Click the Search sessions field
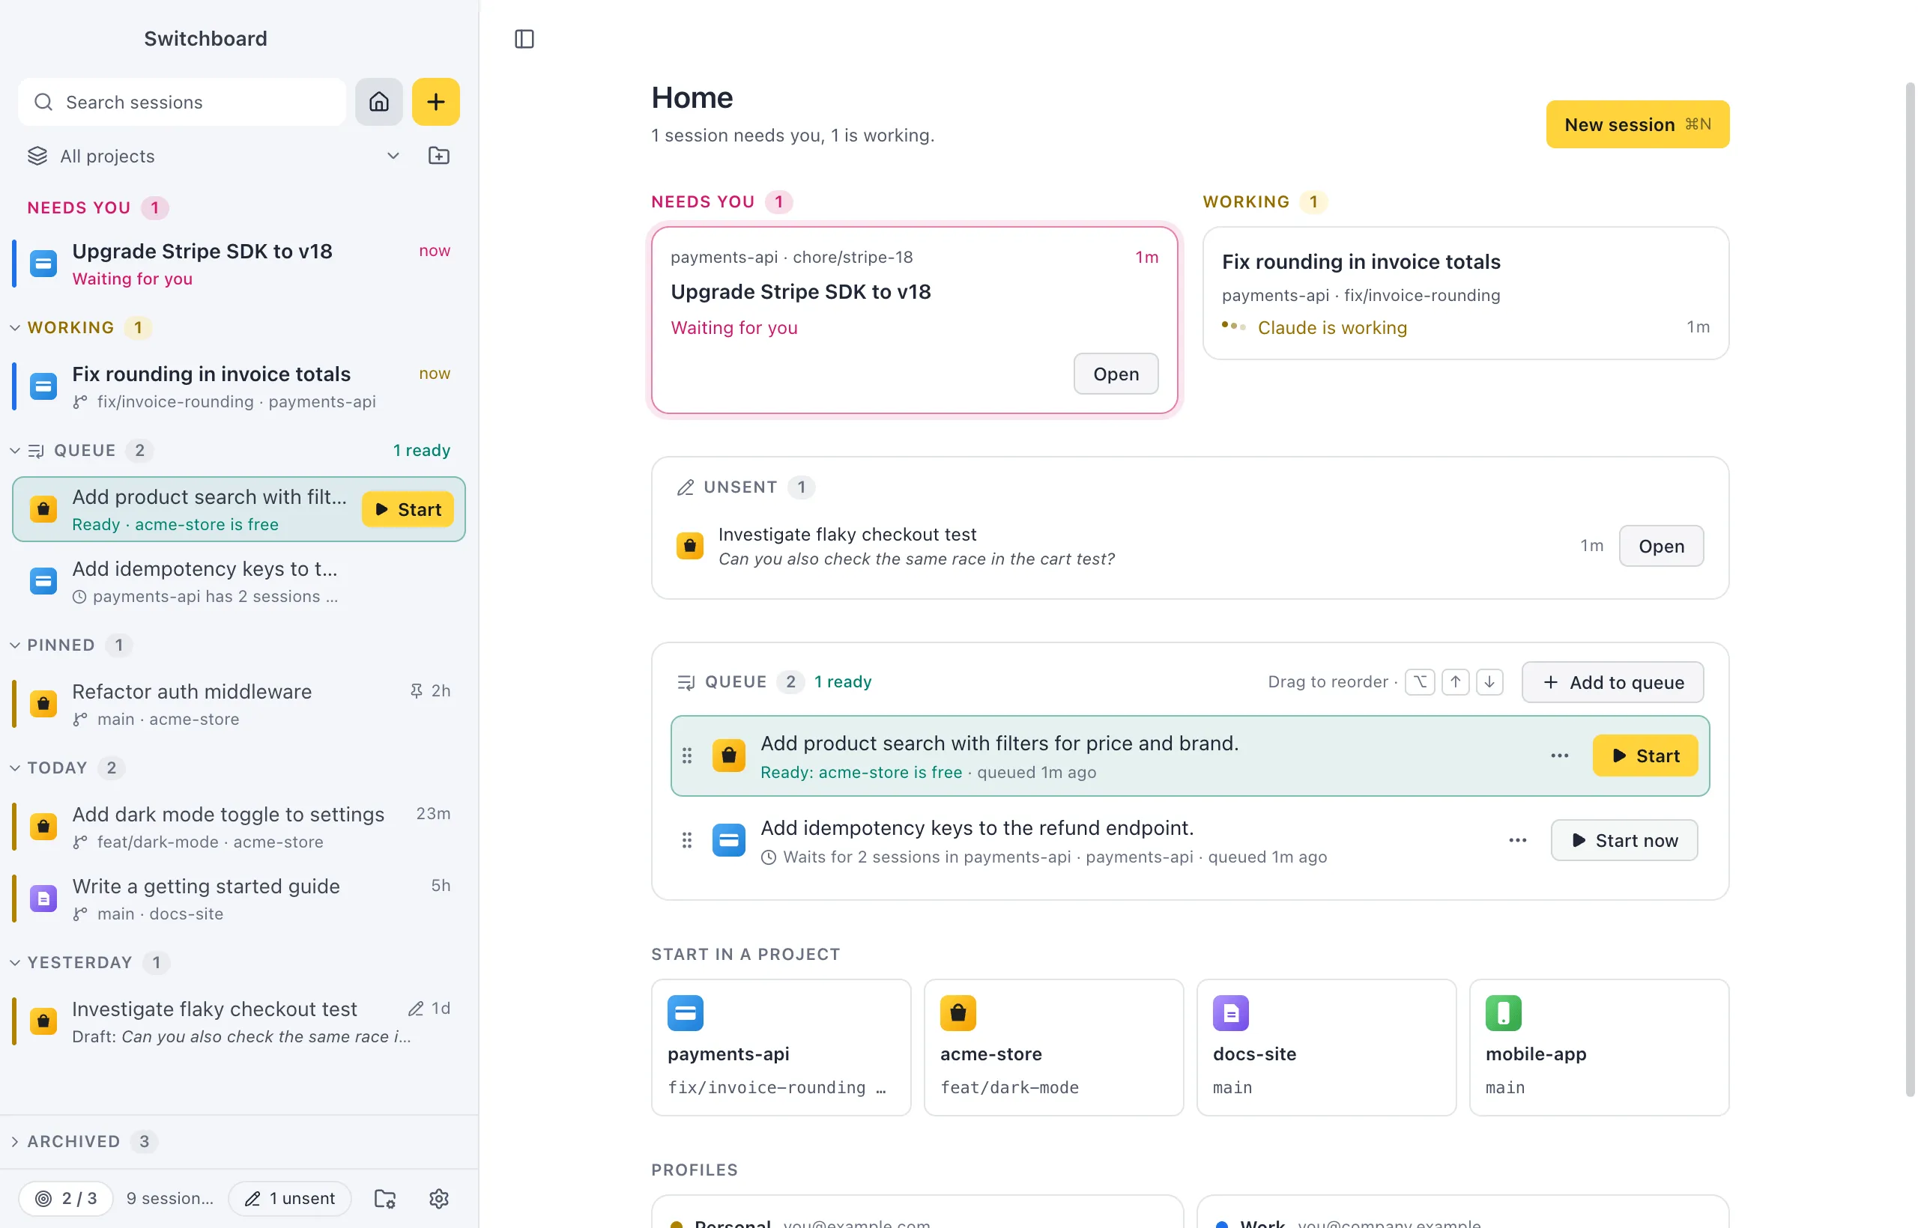Image resolution: width=1918 pixels, height=1228 pixels. tap(182, 102)
